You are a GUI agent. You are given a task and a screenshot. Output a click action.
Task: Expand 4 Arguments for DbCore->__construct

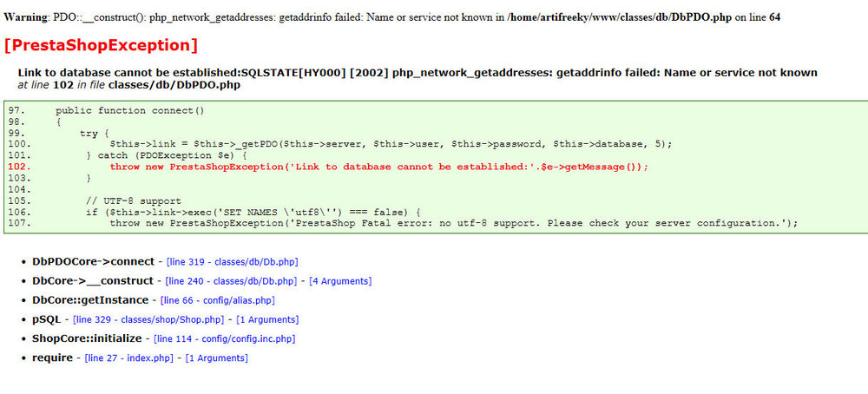(340, 281)
